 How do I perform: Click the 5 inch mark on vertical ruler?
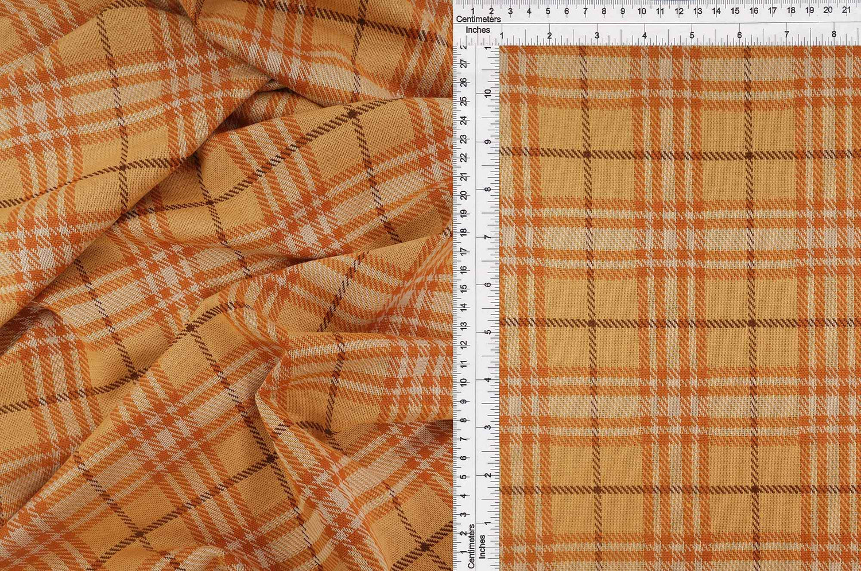[x=488, y=332]
